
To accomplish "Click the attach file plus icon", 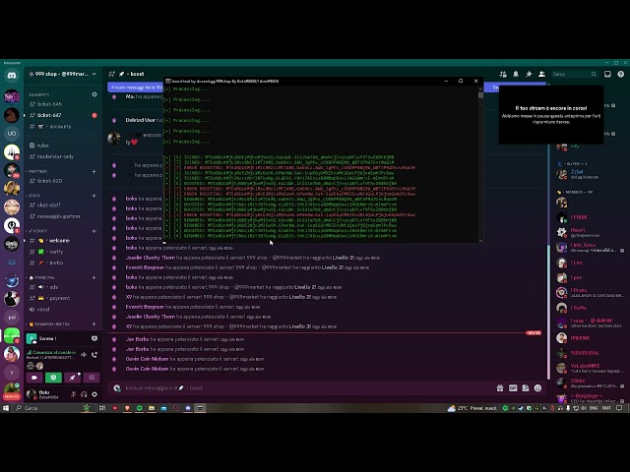I will (x=117, y=388).
